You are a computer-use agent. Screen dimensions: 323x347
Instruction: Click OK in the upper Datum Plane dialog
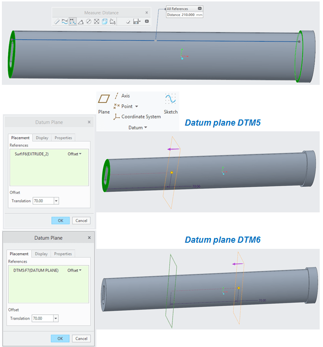[60, 220]
